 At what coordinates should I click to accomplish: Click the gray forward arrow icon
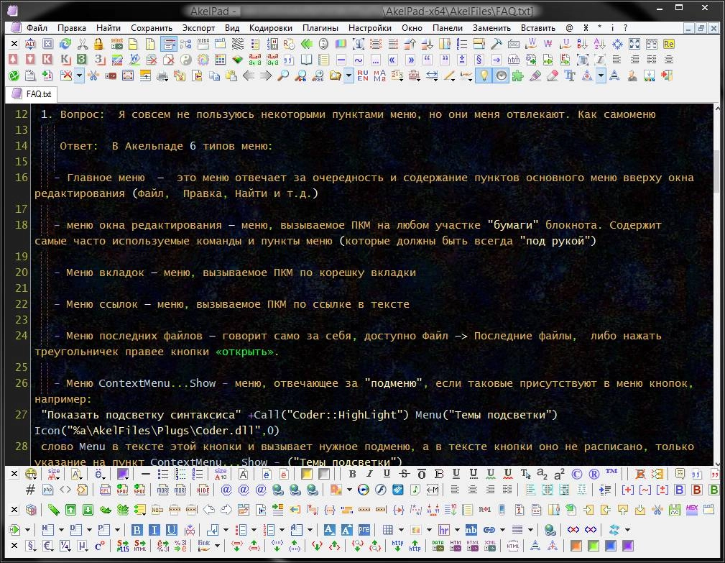pos(265,75)
